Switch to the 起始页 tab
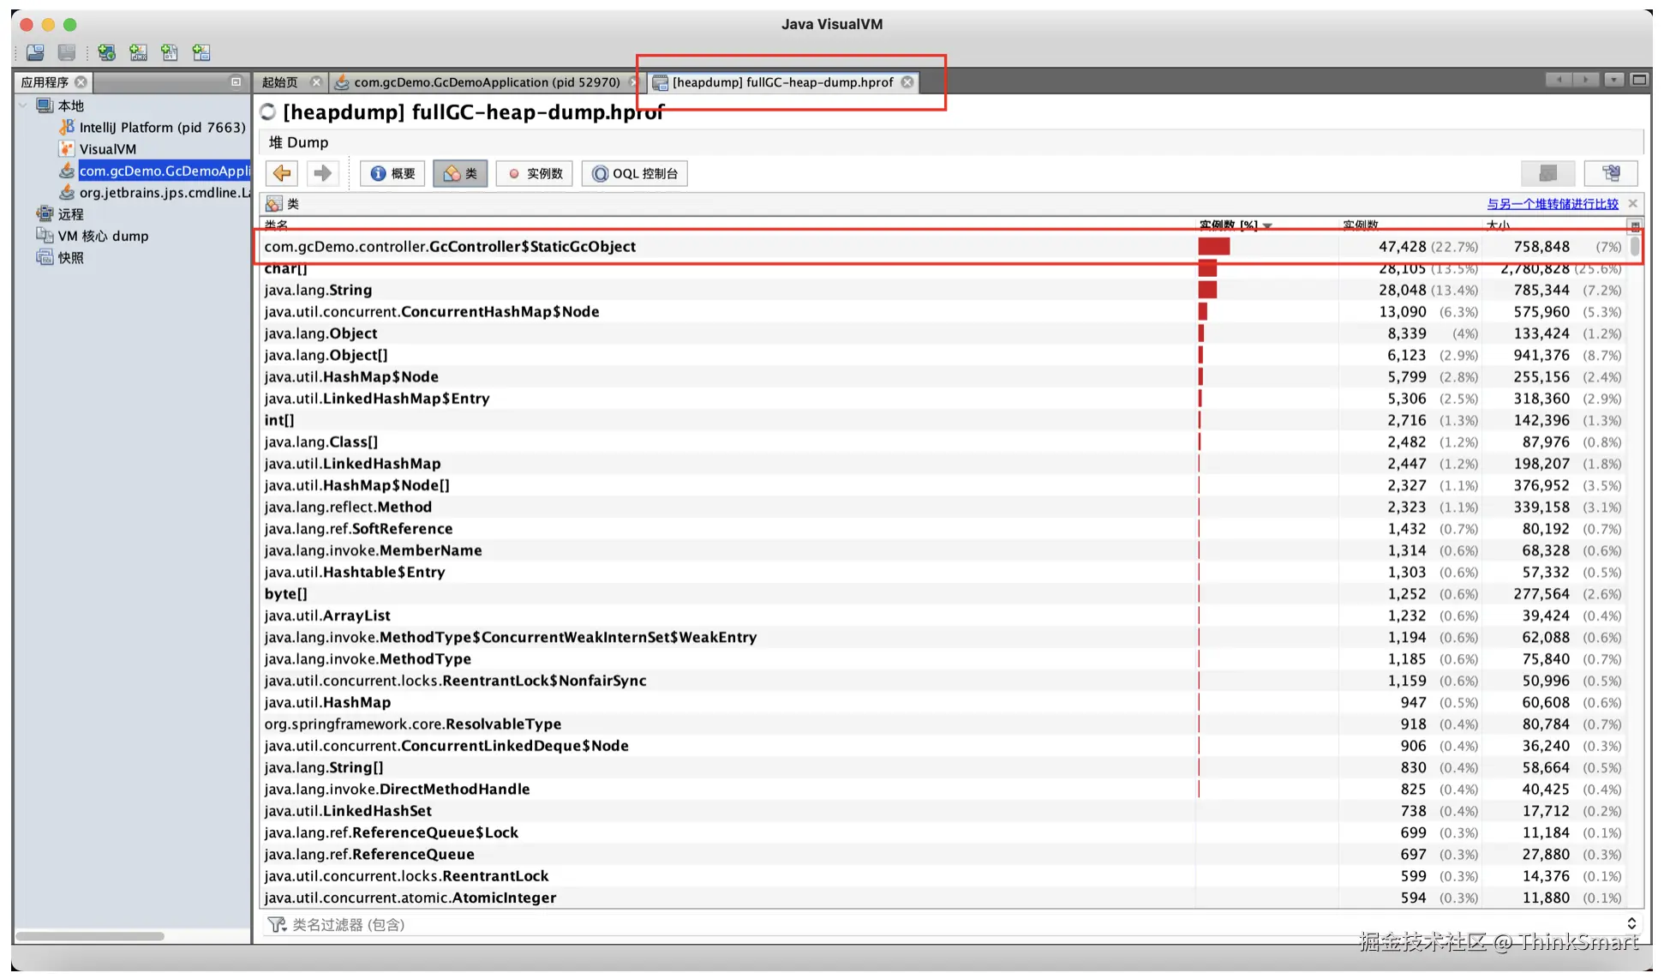1664x979 pixels. 280,82
